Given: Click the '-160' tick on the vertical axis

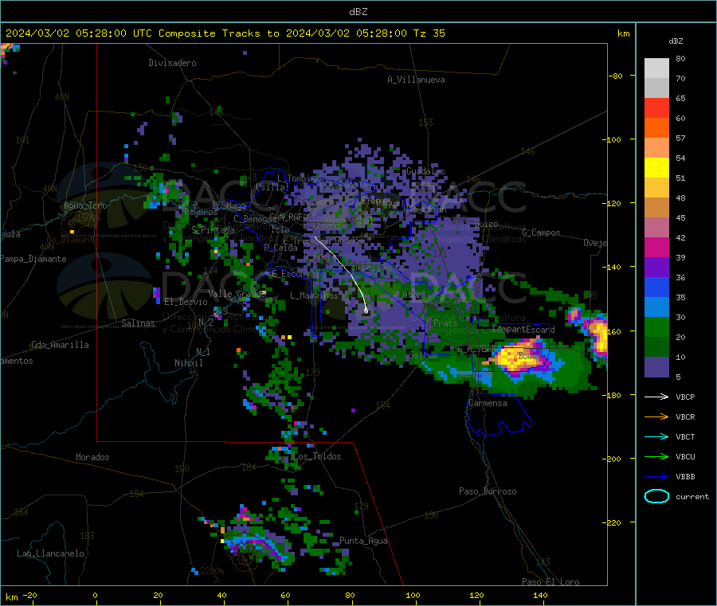Looking at the screenshot, I should pyautogui.click(x=613, y=331).
